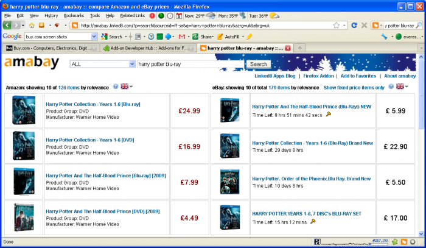Open a new tab with plus button
The height and width of the screenshot is (248, 426).
point(299,48)
